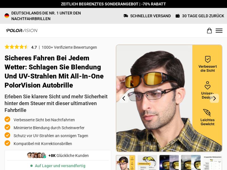Open the hamburger navigation menu
The width and height of the screenshot is (227, 170).
coord(219,31)
